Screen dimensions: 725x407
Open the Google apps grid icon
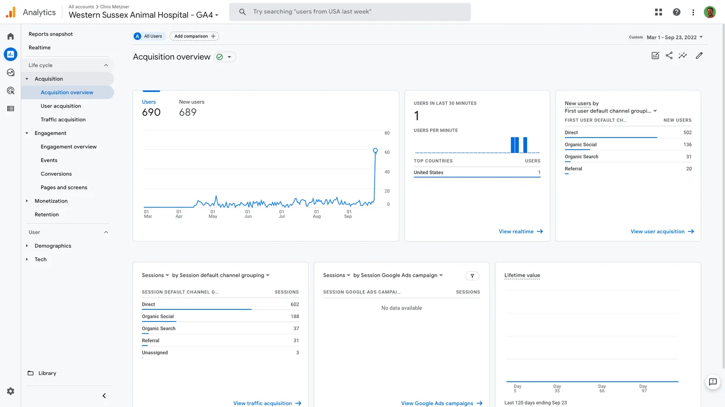coord(658,12)
